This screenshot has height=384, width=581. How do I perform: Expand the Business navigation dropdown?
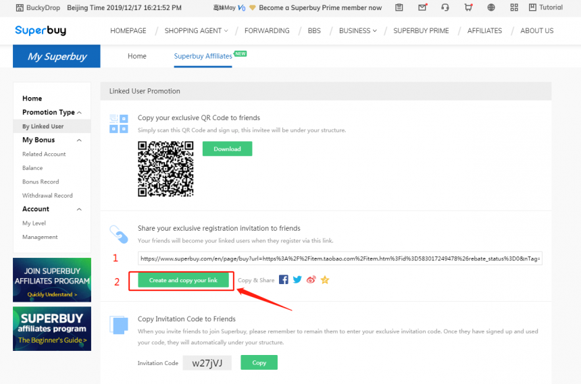tap(358, 31)
